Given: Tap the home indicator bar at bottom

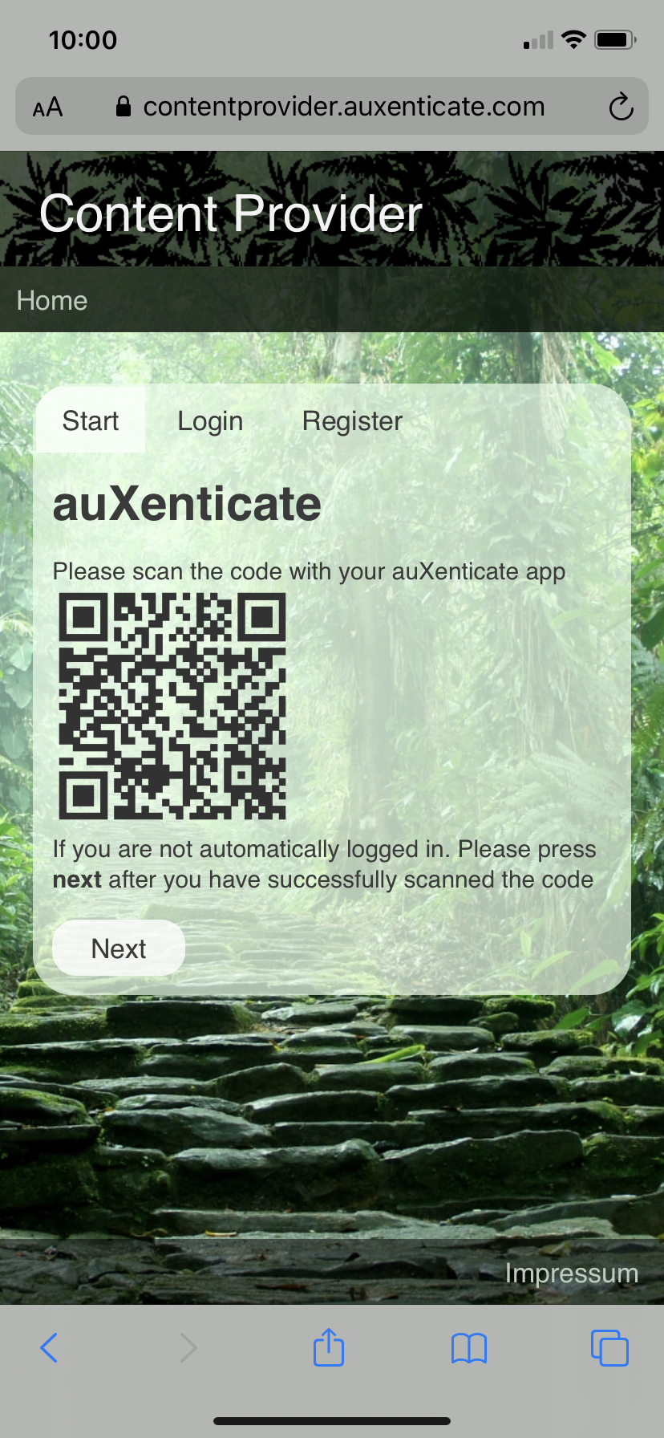Looking at the screenshot, I should coord(332,1421).
